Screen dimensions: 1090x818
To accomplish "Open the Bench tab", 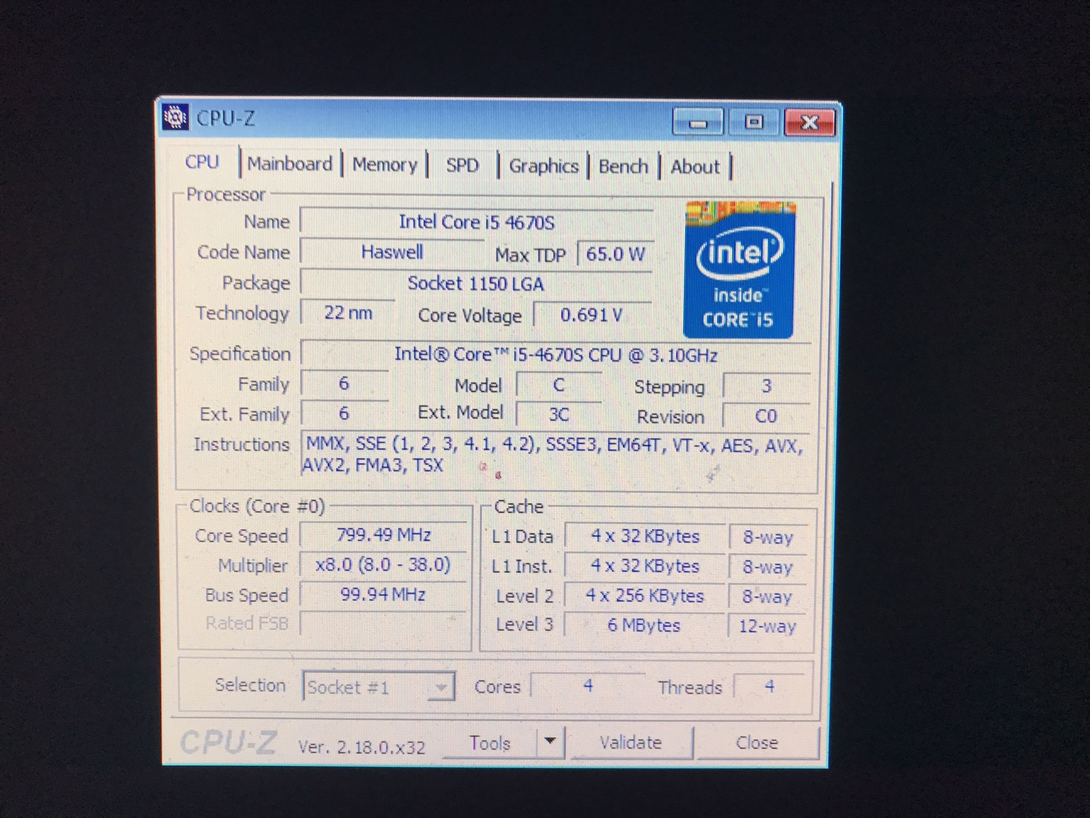I will point(623,167).
